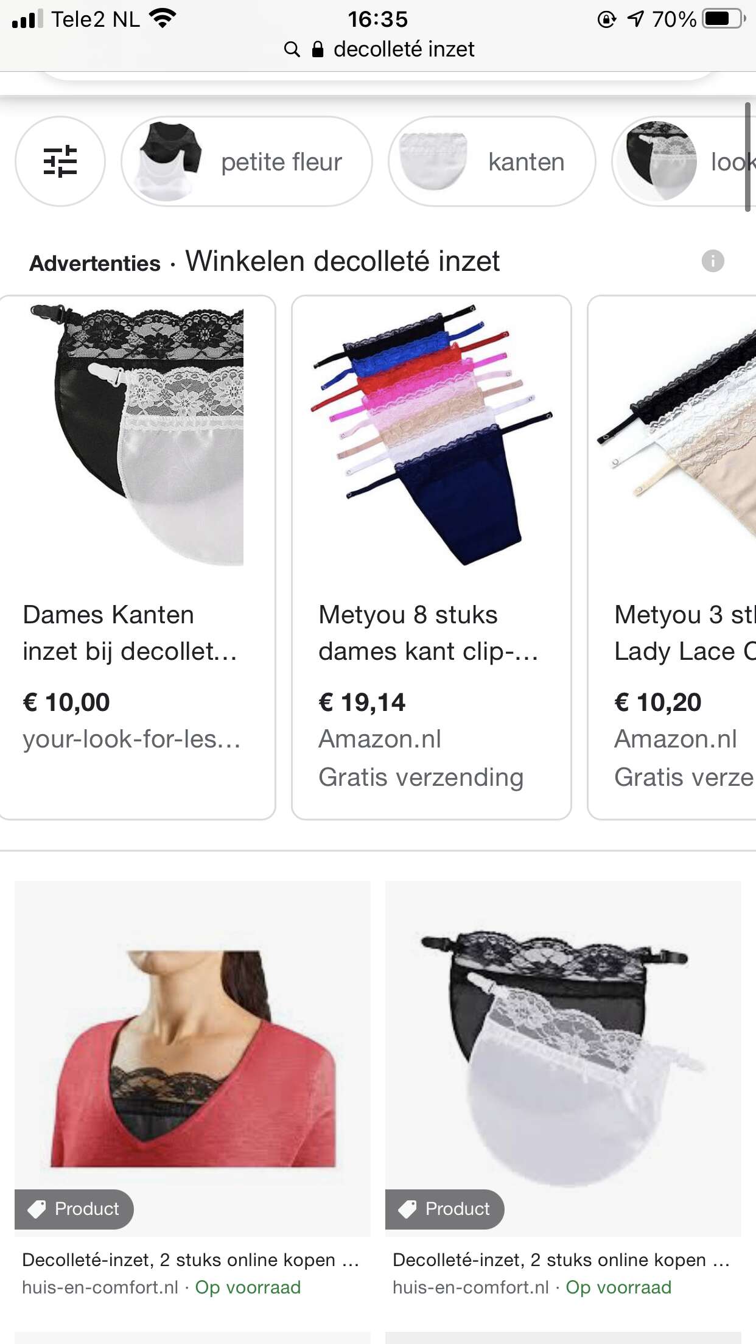This screenshot has width=756, height=1344.
Task: Tap the Product tag on black-white inset image
Action: pos(445,1209)
